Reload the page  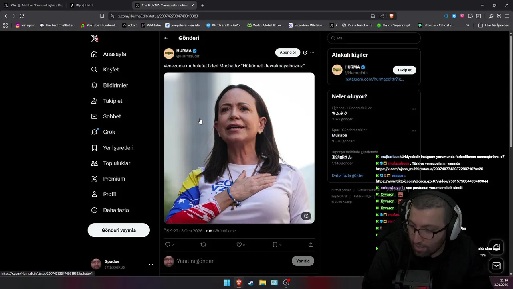22,16
